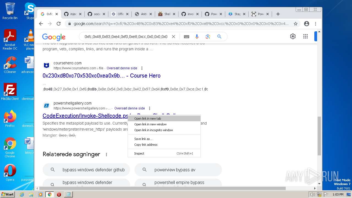Open Google Chrome desktop shortcut
Screen dimensions: 352x198
pos(10,148)
